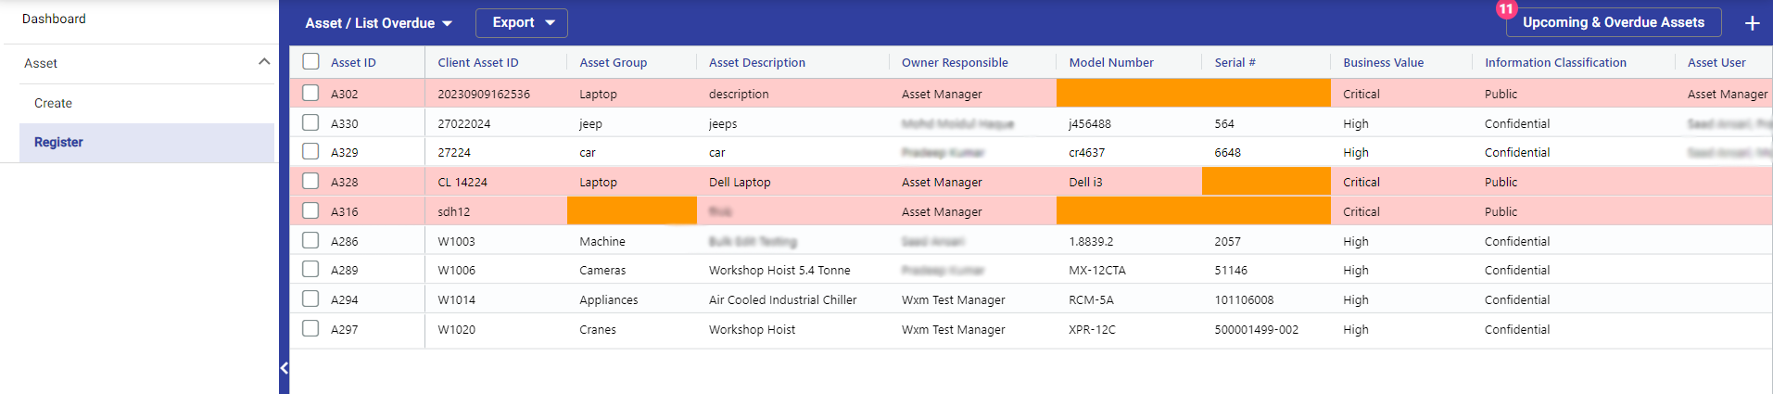
Task: Select Register in the sidebar
Action: 58,142
